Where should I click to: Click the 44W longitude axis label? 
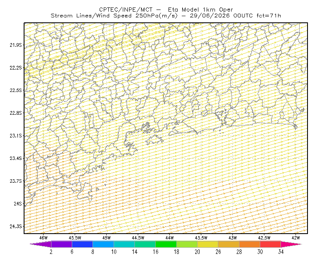pos(169,238)
